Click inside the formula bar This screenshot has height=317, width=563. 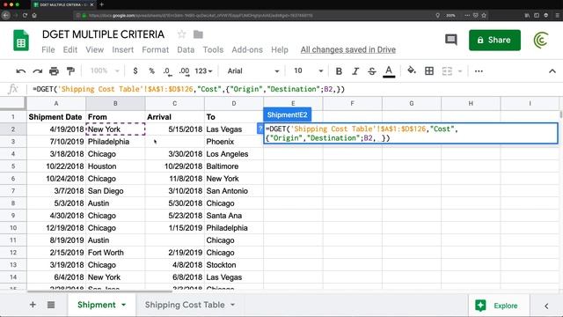(295, 89)
